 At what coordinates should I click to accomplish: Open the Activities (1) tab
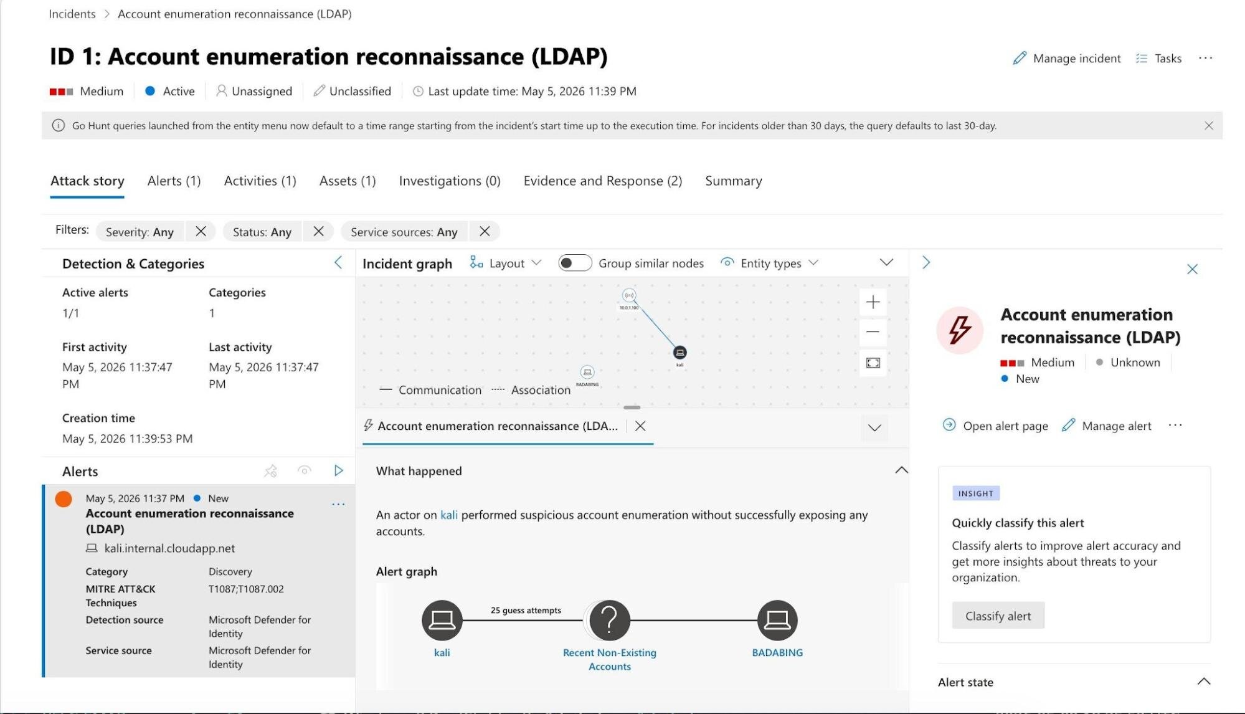pyautogui.click(x=260, y=181)
